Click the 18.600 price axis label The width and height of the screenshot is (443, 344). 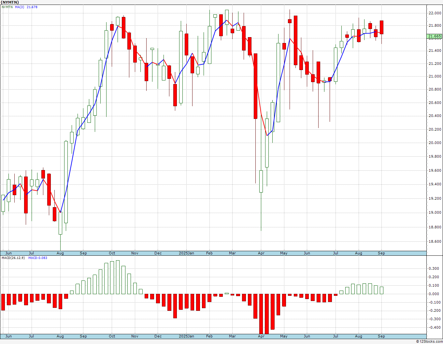[x=435, y=241]
